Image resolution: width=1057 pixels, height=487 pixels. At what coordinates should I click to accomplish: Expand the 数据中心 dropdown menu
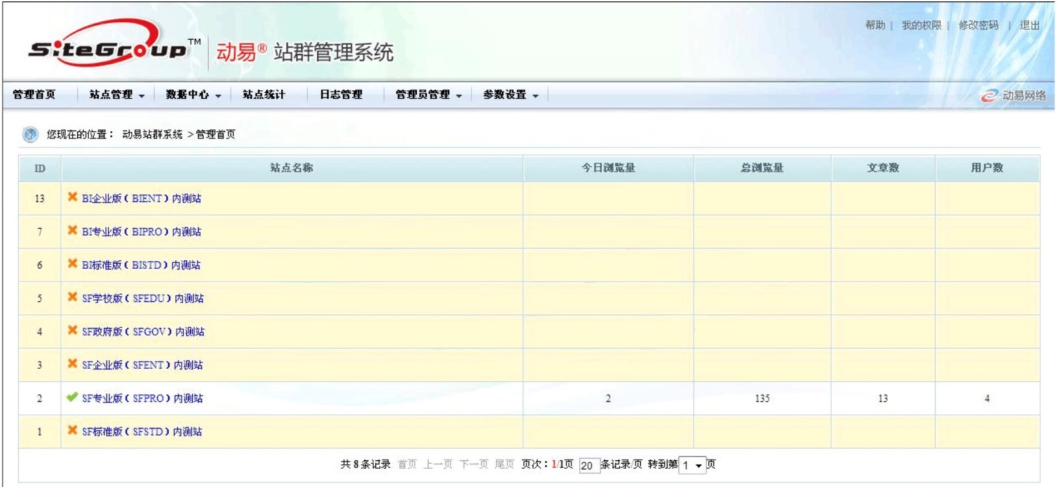(193, 95)
